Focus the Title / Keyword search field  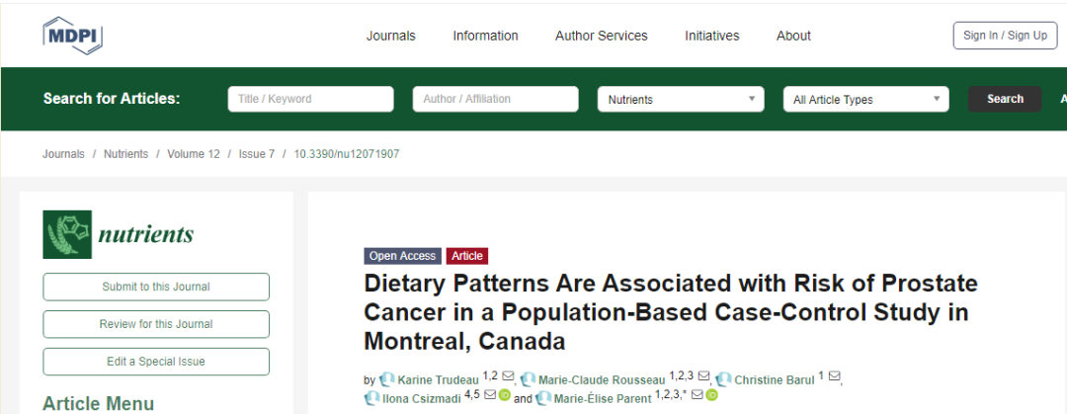point(310,99)
